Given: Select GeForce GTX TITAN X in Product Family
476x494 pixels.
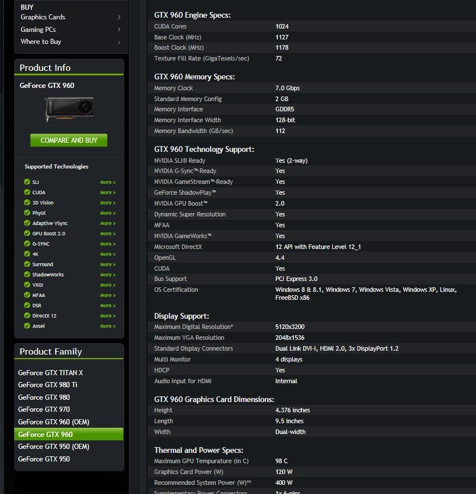Looking at the screenshot, I should click(x=50, y=373).
